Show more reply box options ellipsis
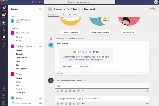 83,91
